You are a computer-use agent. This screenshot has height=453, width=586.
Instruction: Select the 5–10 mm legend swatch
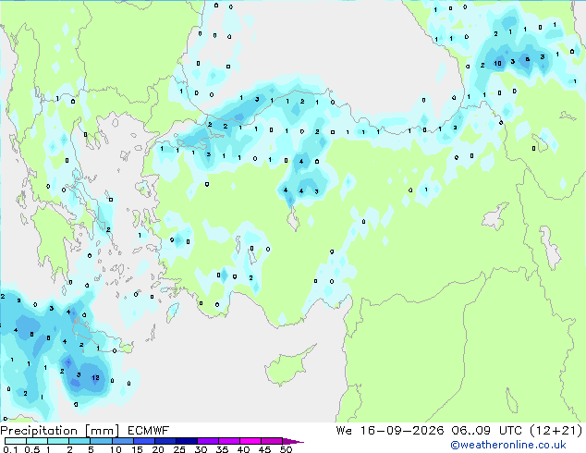click(101, 441)
